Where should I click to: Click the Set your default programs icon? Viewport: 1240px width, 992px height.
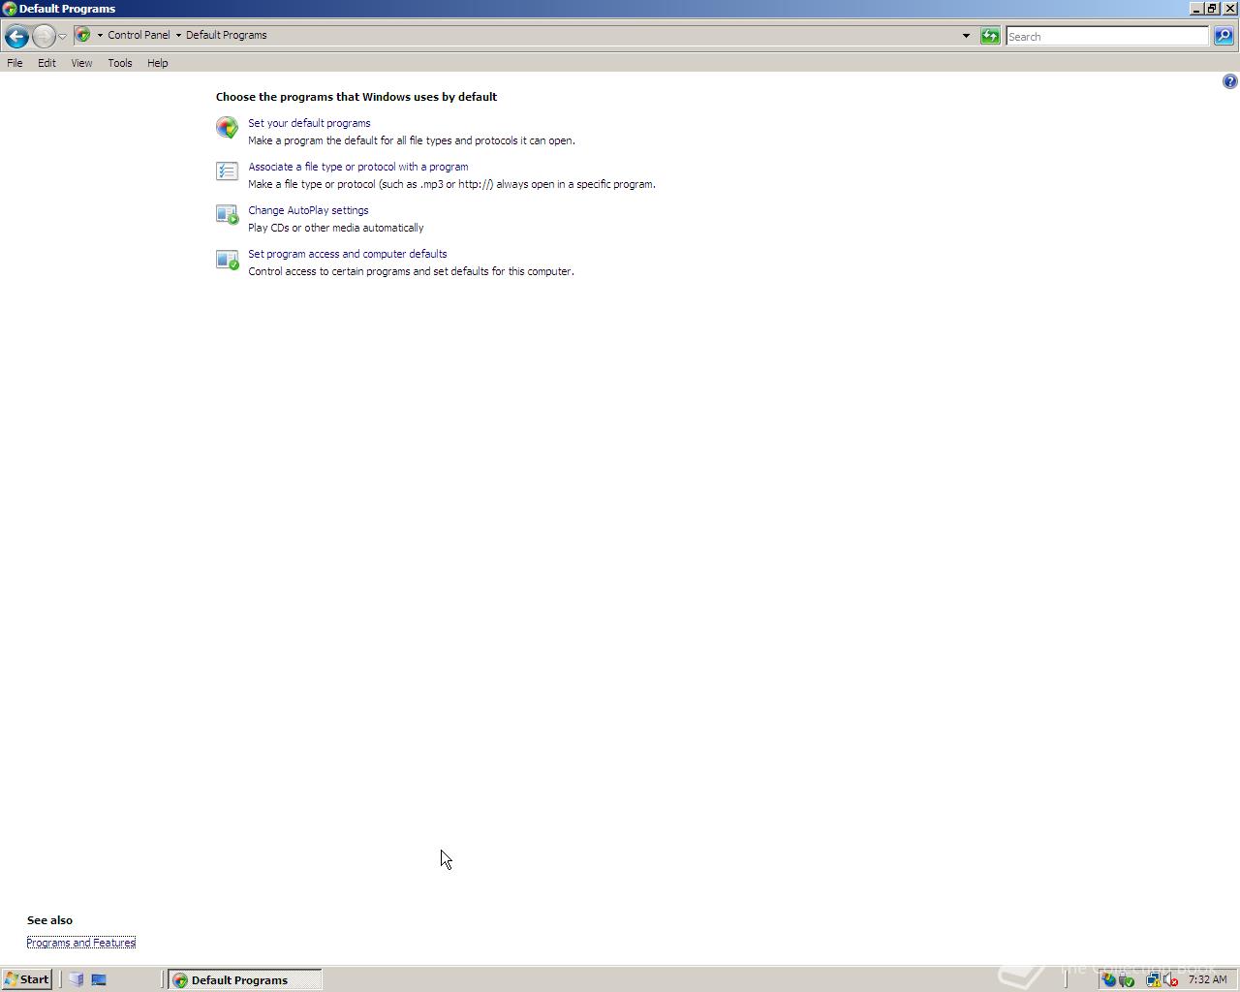[227, 127]
